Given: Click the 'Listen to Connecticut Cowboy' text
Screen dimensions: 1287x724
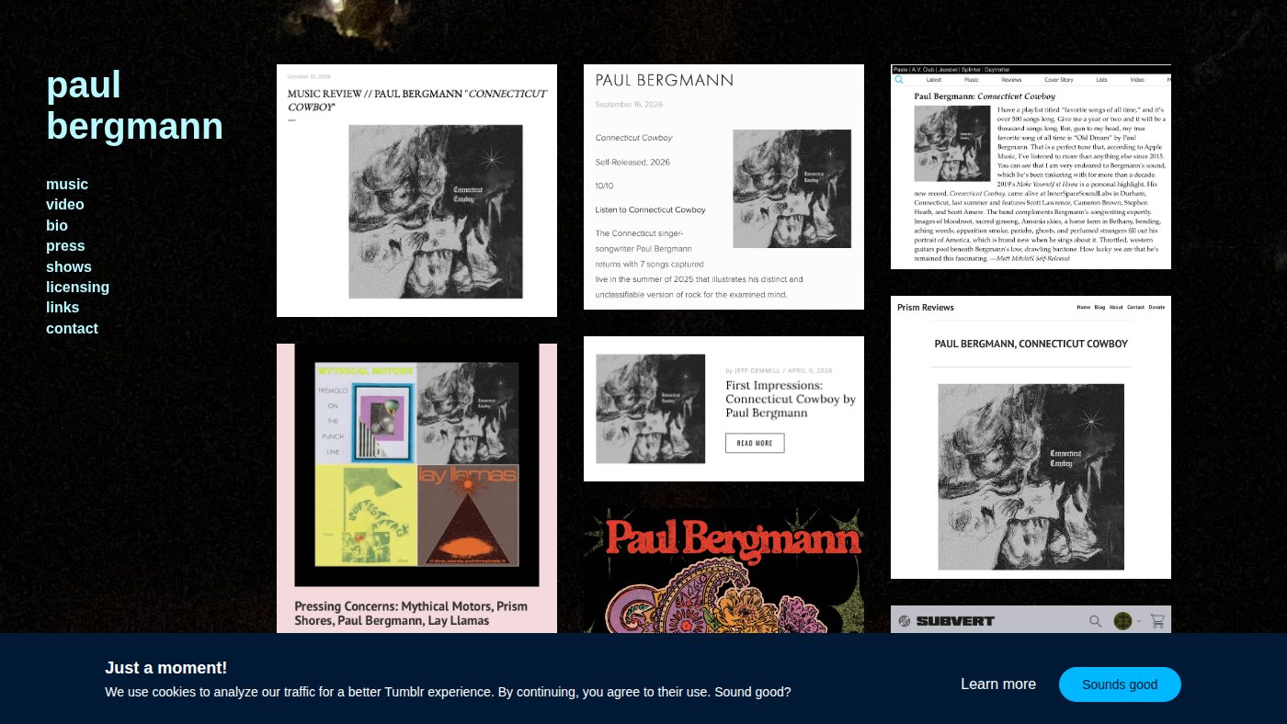Looking at the screenshot, I should pos(651,209).
